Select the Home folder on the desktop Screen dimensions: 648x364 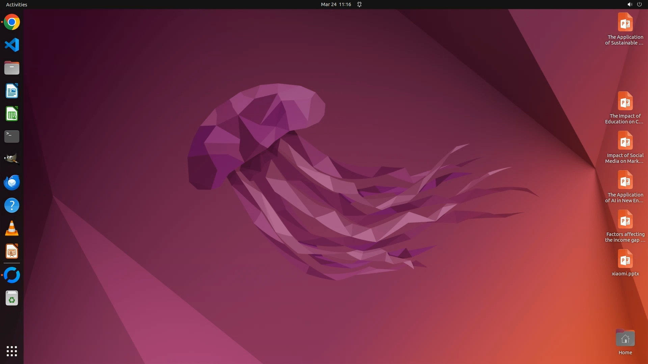625,338
